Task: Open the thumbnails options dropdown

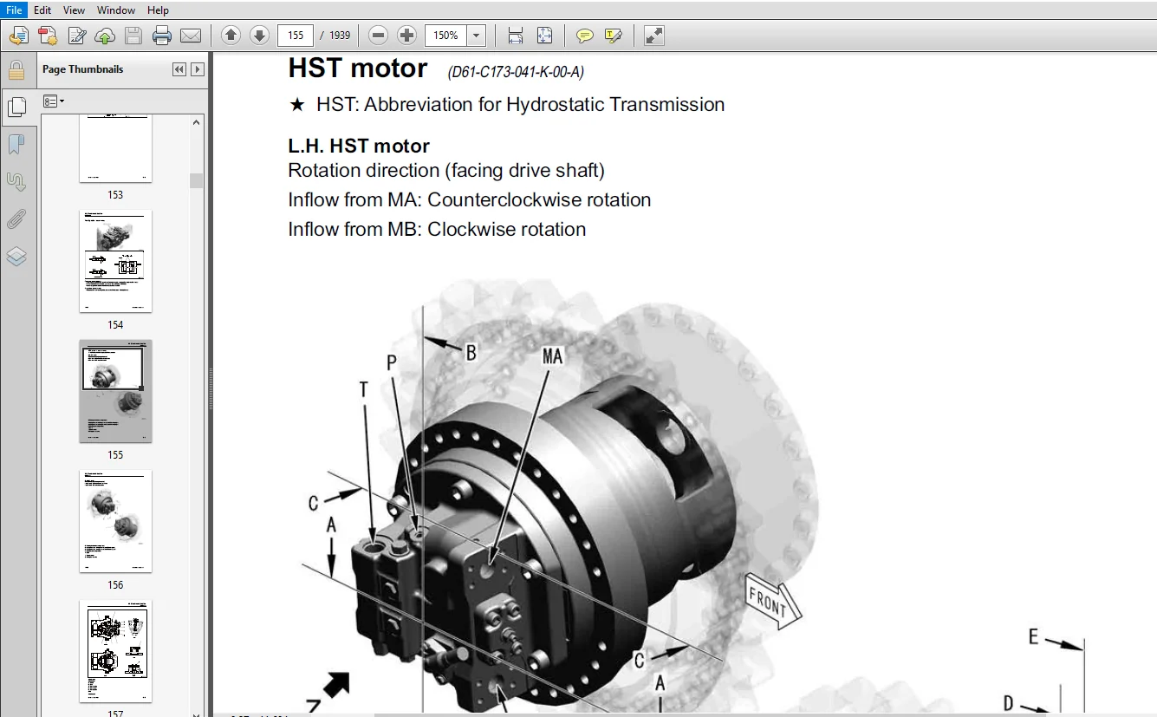Action: coord(54,101)
